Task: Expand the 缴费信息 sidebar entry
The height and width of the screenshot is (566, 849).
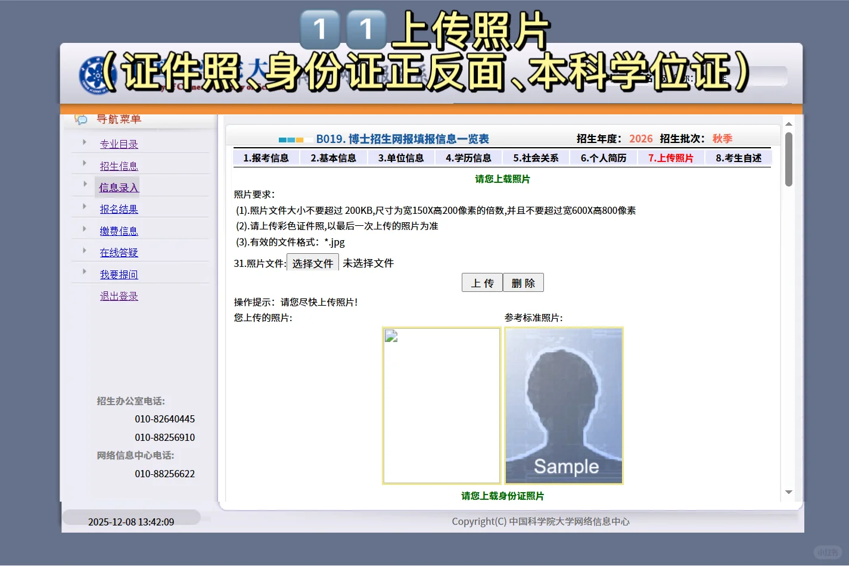Action: tap(119, 230)
